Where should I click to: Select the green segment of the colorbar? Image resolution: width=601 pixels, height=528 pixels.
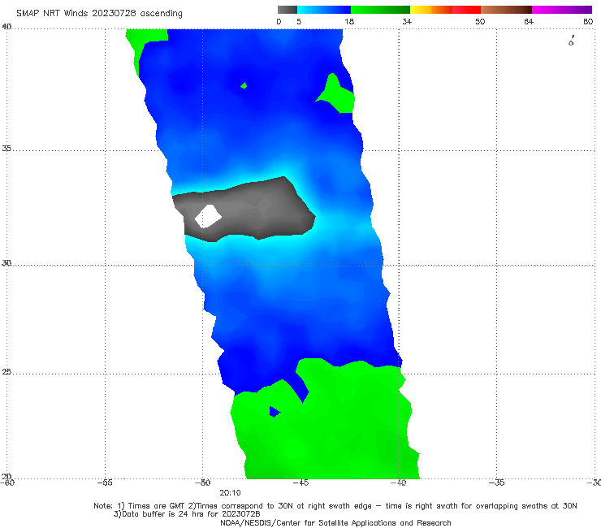[x=380, y=10]
